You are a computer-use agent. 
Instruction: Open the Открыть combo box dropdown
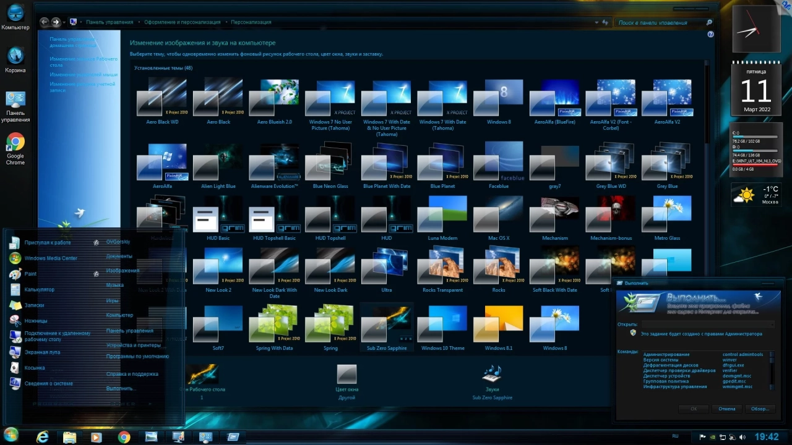point(771,324)
